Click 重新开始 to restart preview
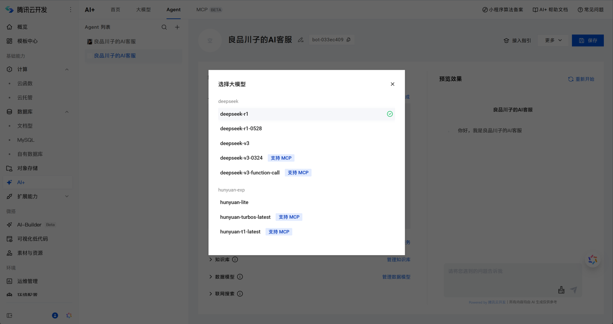Viewport: 613px width, 324px height. pos(581,79)
